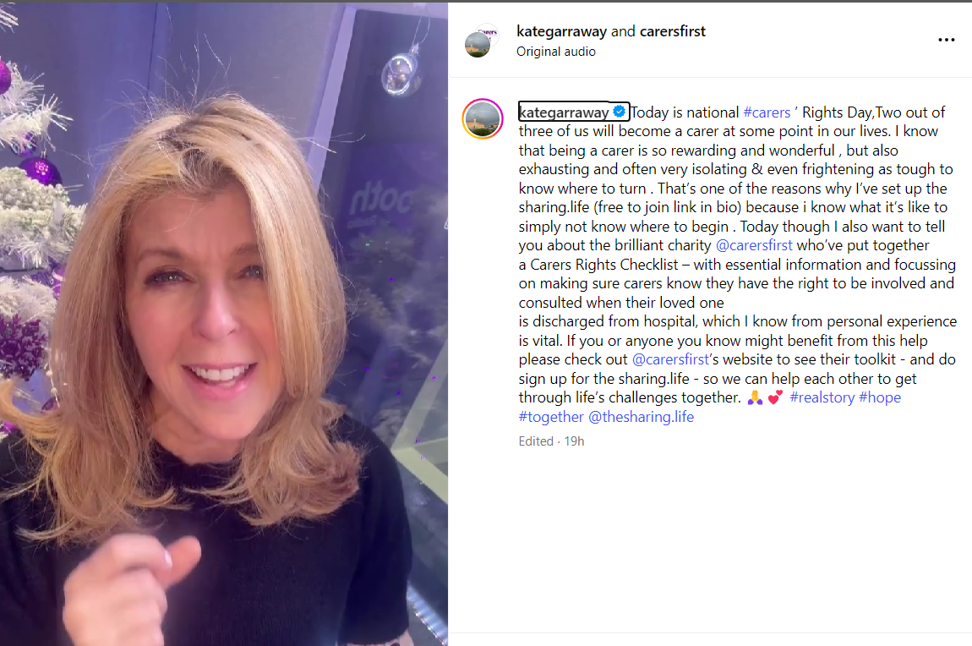The height and width of the screenshot is (646, 972).
Task: Click the video to toggle playback
Action: click(224, 324)
